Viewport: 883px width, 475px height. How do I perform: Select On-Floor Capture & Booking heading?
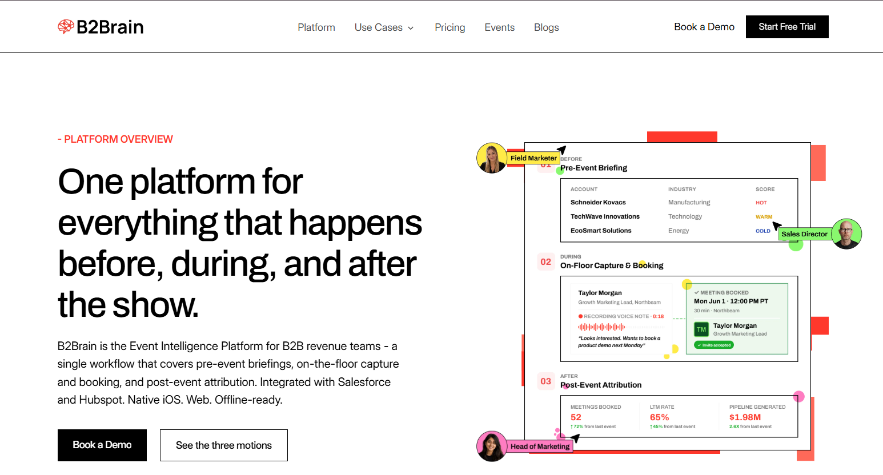point(612,265)
